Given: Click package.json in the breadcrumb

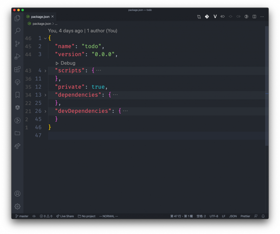Looking at the screenshot, I should [x=42, y=24].
